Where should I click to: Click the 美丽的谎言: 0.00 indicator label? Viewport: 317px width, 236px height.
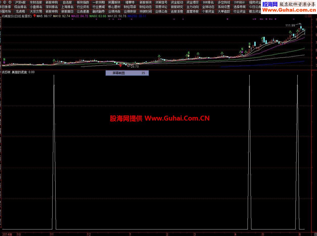point(23,72)
